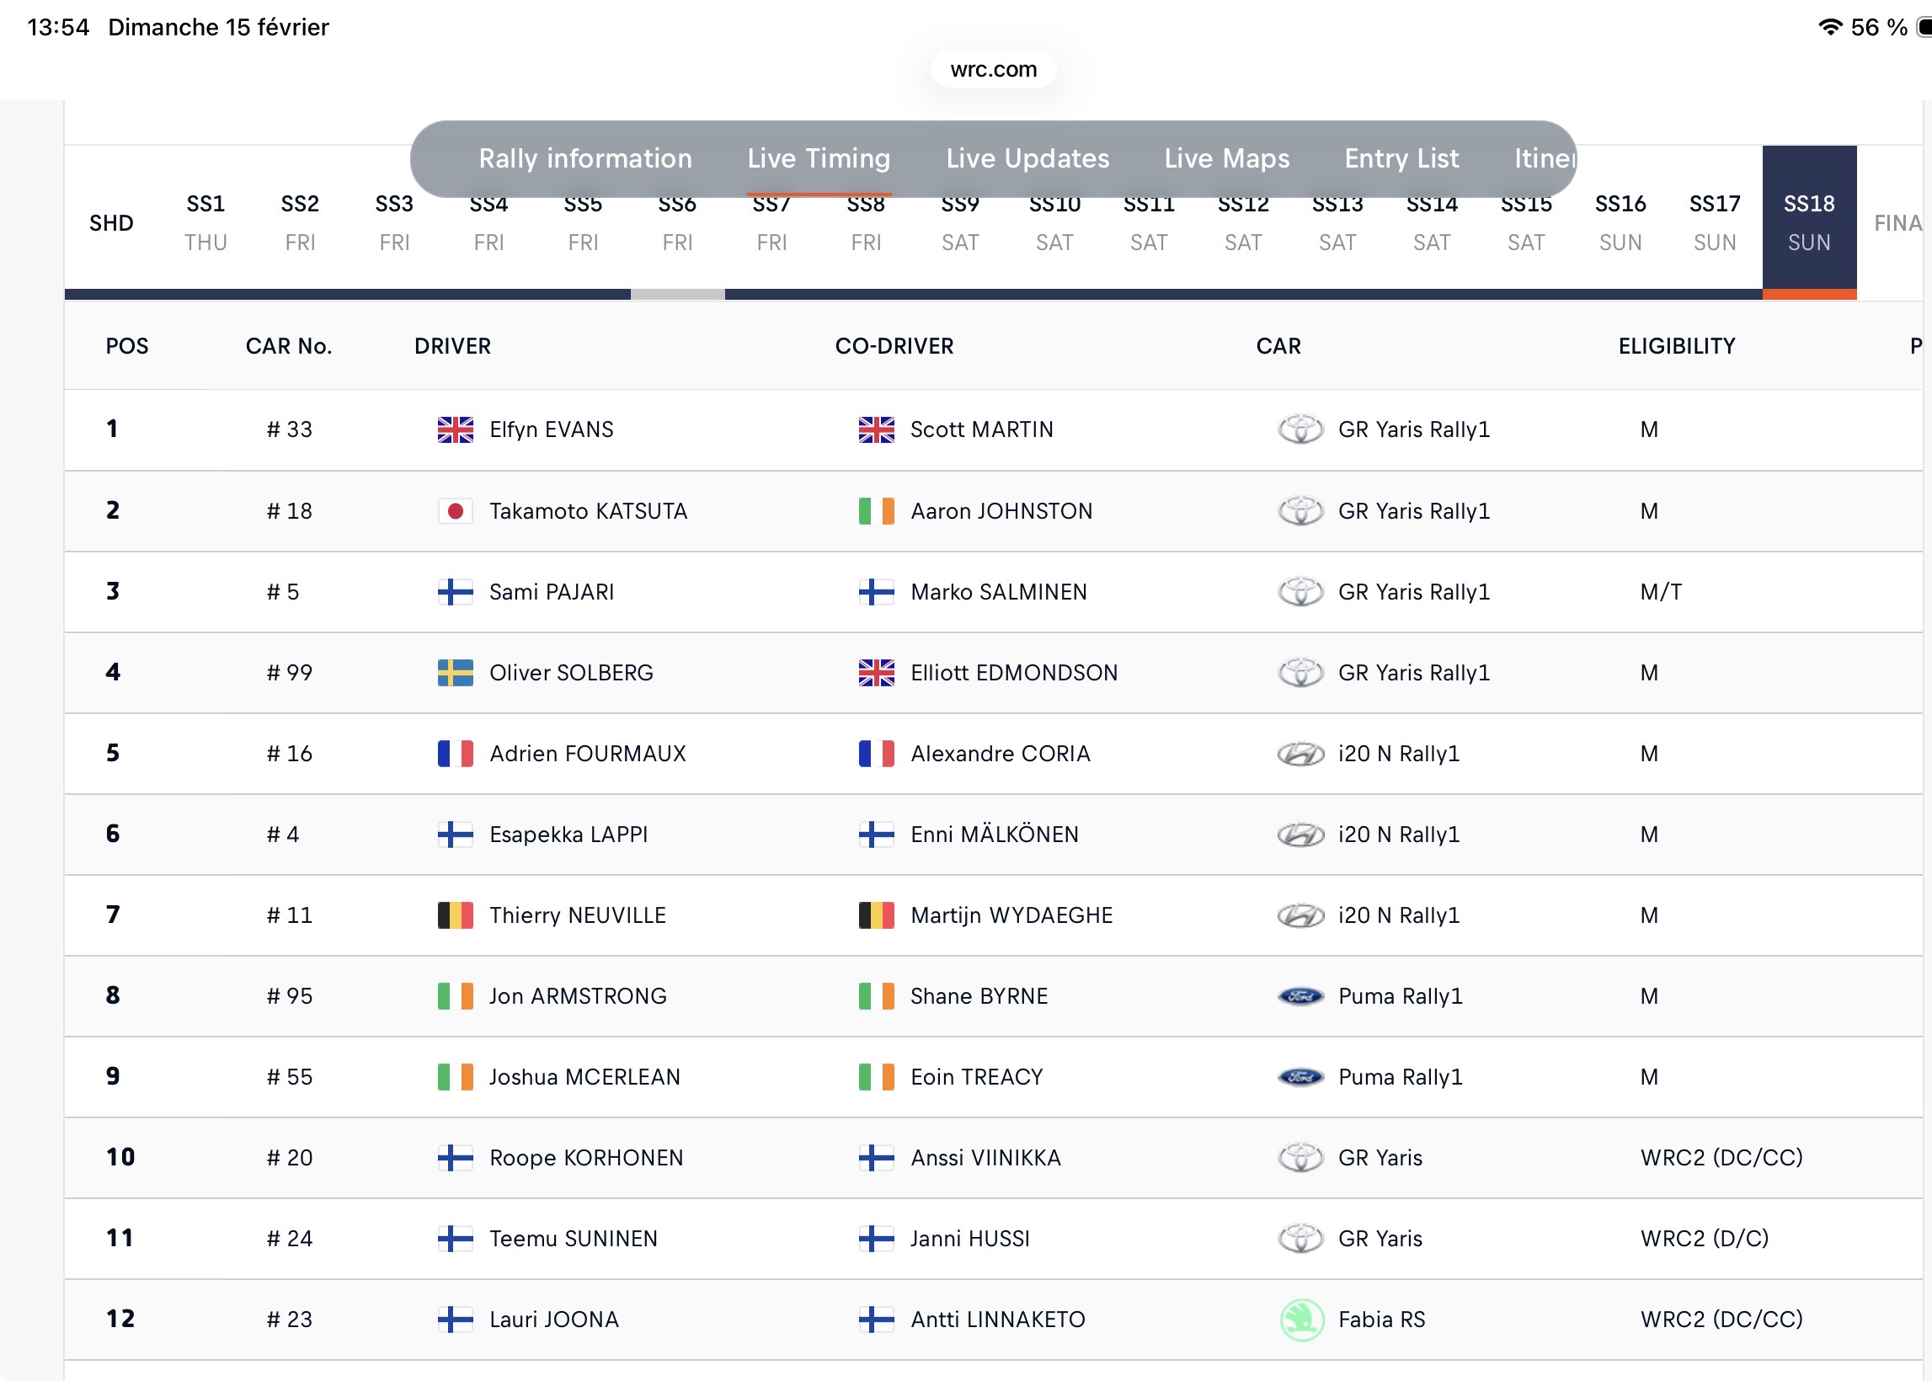Click the POS column header

point(126,346)
